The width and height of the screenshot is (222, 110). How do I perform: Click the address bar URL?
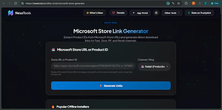[55, 3]
